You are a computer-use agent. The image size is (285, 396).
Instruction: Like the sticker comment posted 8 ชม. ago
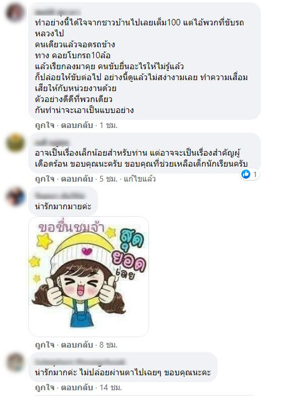pyautogui.click(x=45, y=345)
